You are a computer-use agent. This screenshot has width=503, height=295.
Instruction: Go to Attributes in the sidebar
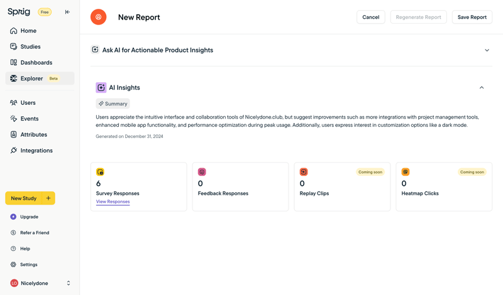click(x=40, y=134)
